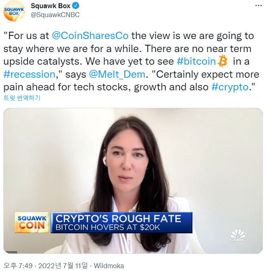Click the #bitcoin hashtag
The width and height of the screenshot is (269, 271).
[x=196, y=61]
